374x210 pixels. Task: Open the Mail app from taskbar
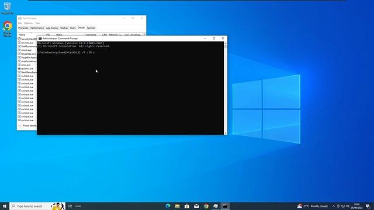196,206
